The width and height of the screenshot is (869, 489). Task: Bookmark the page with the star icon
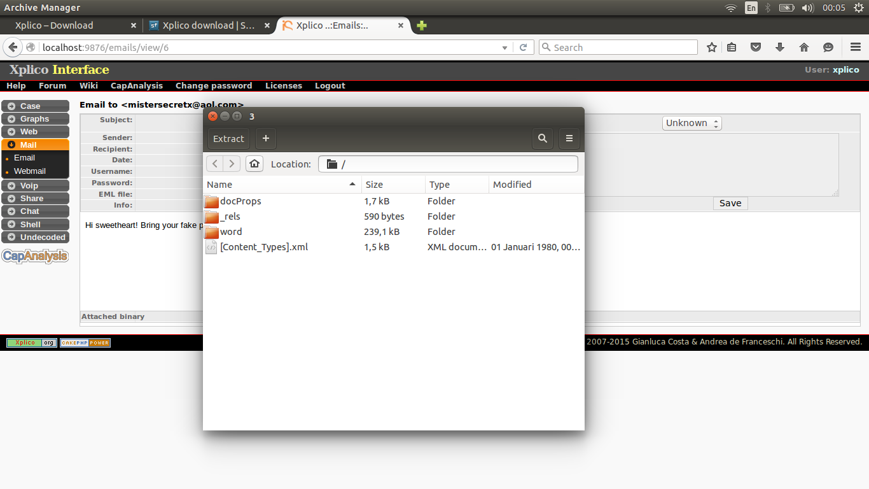click(711, 47)
